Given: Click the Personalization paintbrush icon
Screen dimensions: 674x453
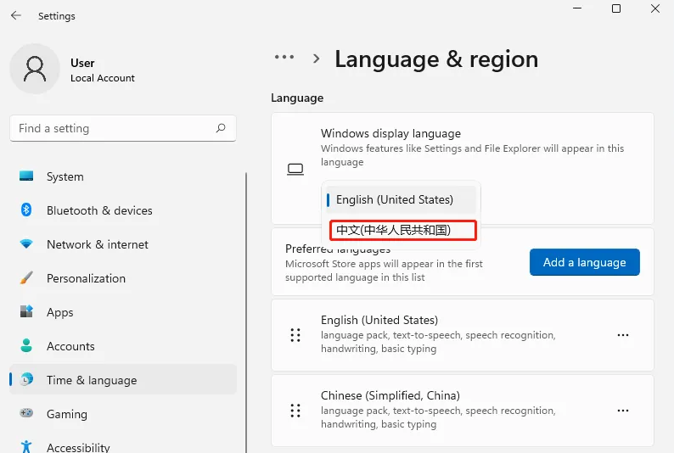Looking at the screenshot, I should 26,277.
